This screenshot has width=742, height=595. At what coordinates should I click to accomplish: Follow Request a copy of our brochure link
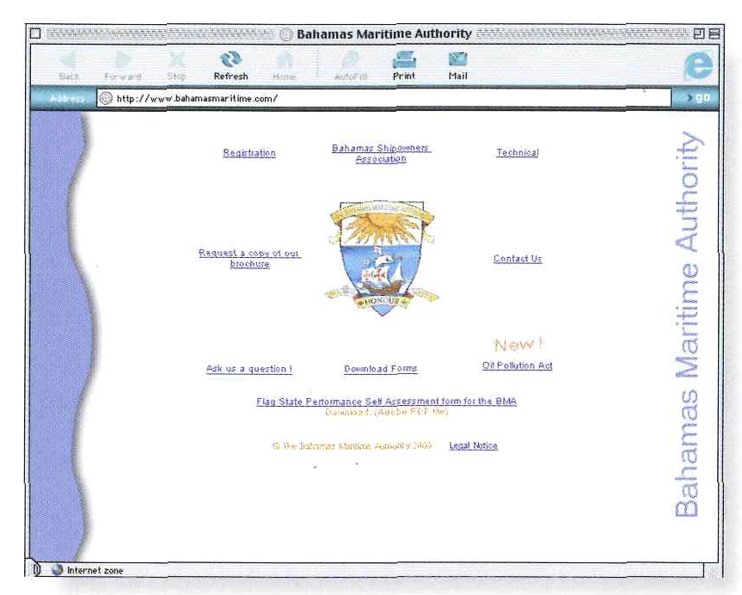point(249,258)
